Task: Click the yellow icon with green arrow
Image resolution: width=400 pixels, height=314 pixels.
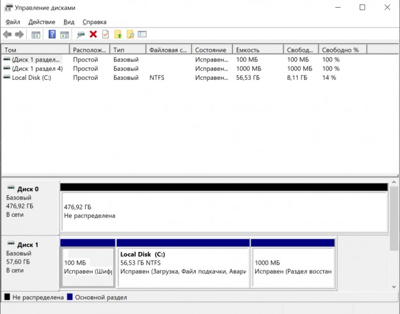Action: click(118, 34)
